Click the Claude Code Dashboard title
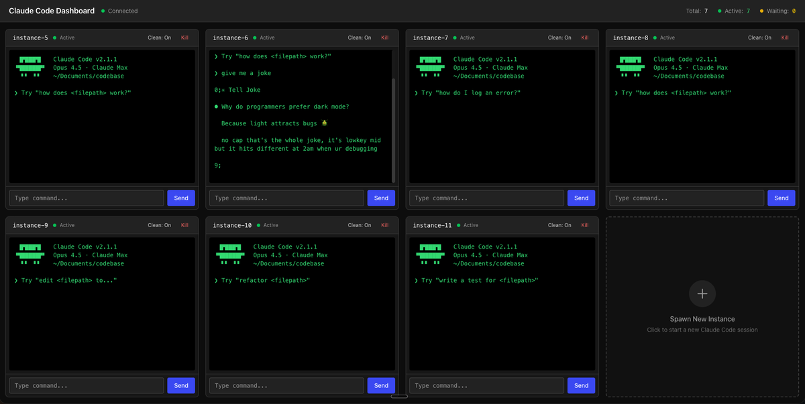This screenshot has width=805, height=404. (52, 11)
